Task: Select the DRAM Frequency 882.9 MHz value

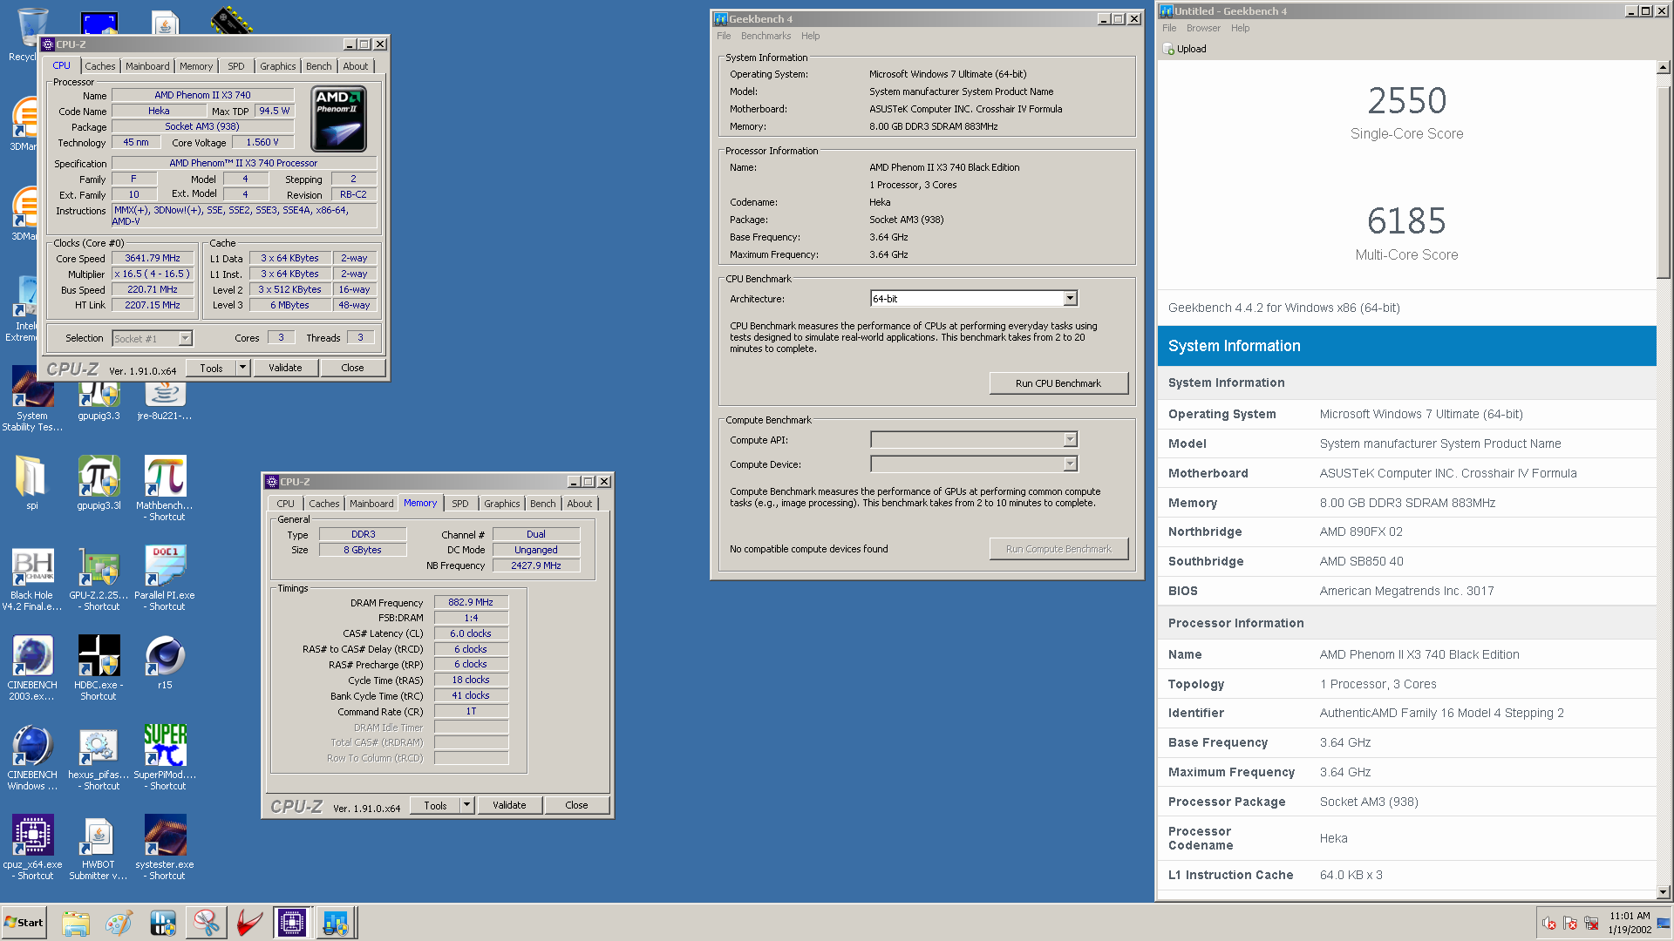Action: point(471,603)
